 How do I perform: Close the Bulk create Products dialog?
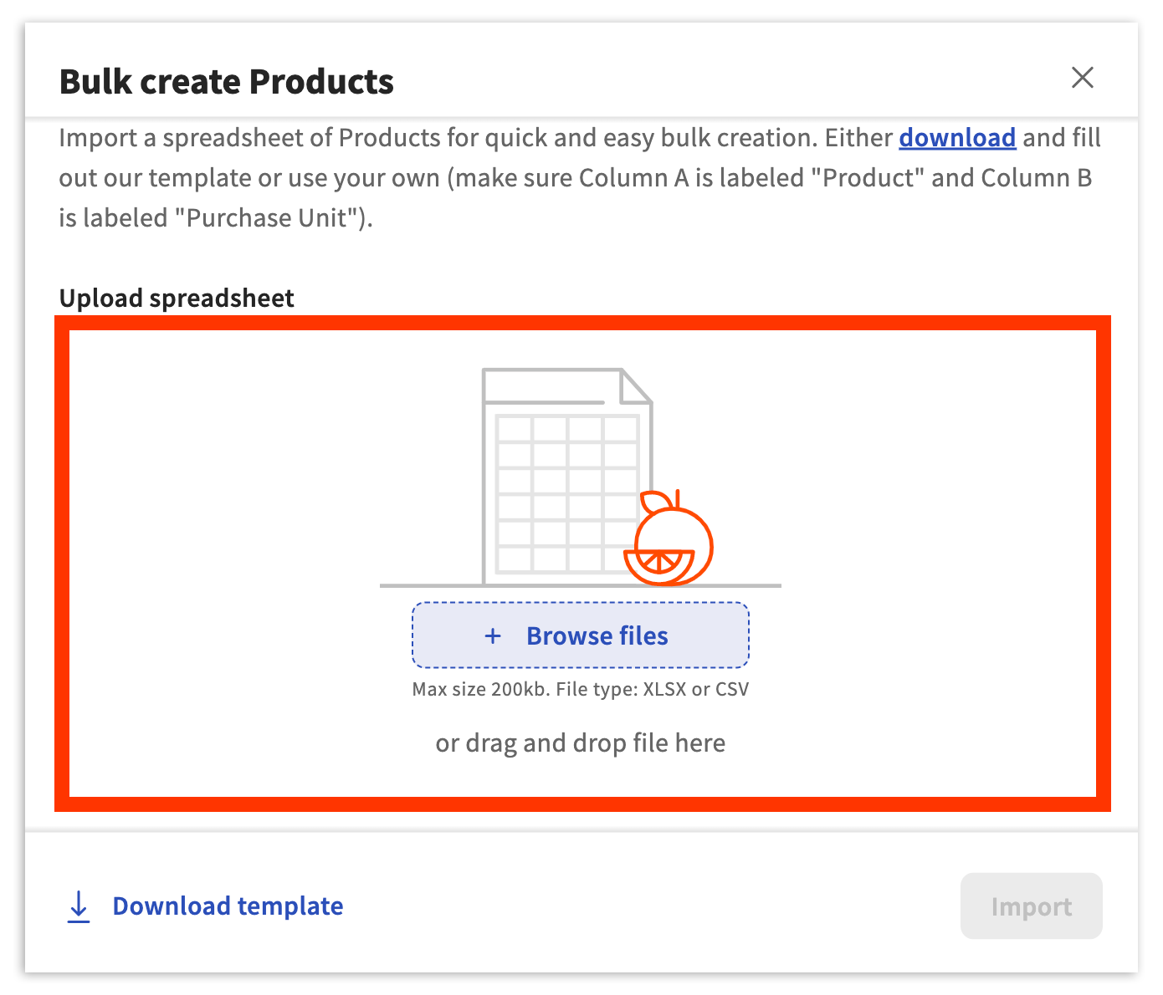coord(1083,78)
